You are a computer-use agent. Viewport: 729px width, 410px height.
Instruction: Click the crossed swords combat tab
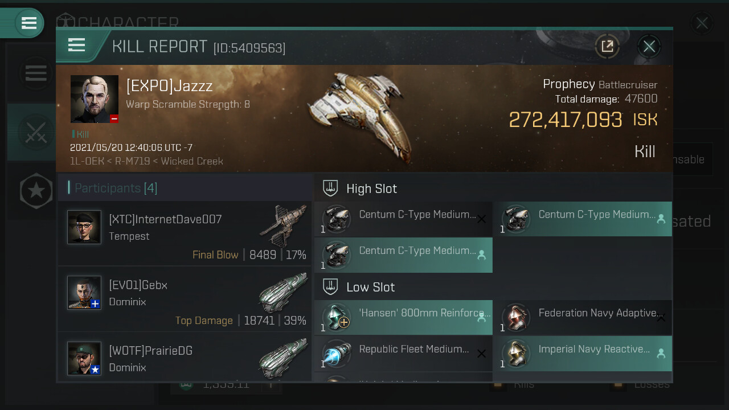35,132
